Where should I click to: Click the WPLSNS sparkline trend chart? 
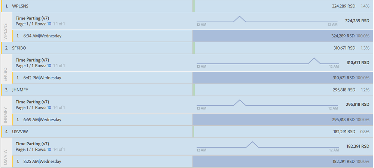coord(267,20)
